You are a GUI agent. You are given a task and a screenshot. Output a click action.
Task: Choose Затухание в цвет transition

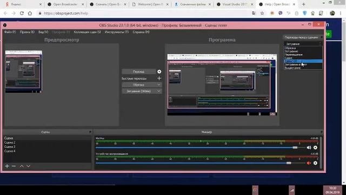pos(303,64)
